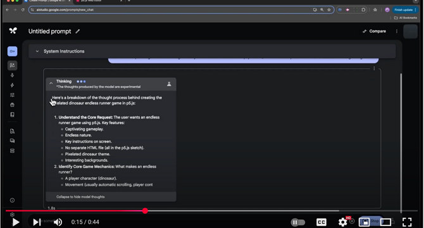424x228 pixels.
Task: Play the video
Action: 16,222
